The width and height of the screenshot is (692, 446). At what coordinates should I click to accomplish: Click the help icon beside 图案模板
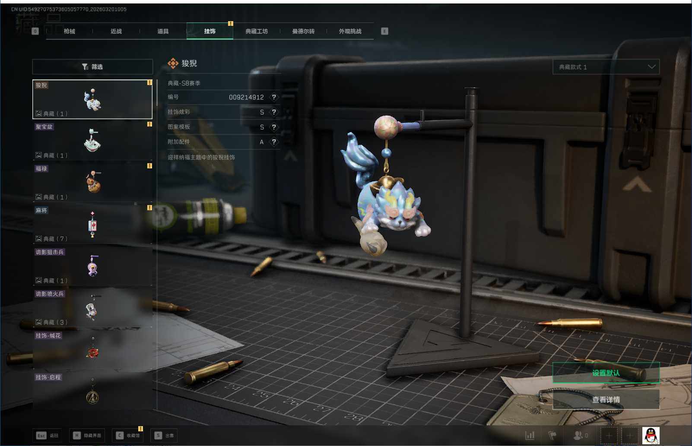point(274,127)
